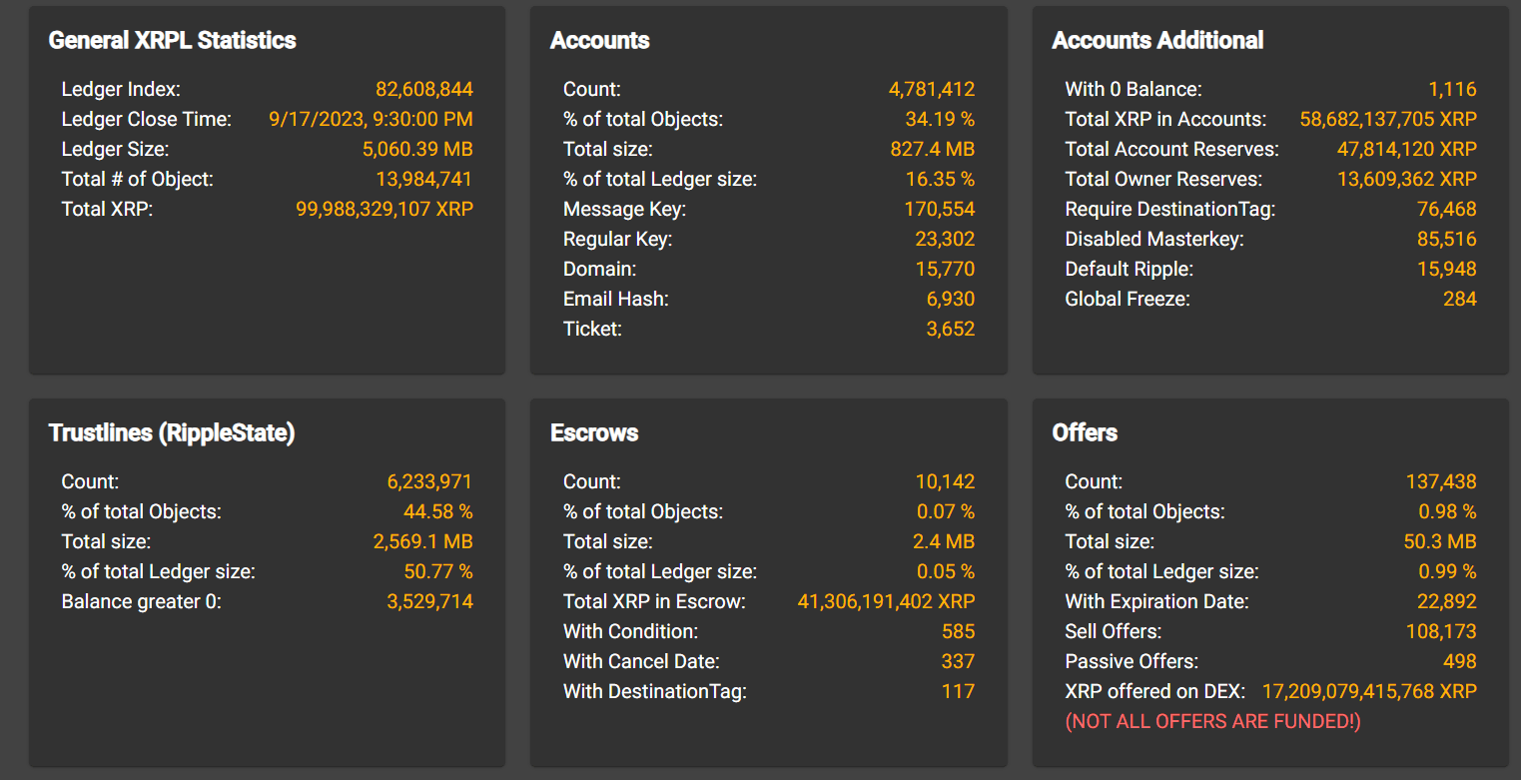Select Offers Total size 50.3 MB
This screenshot has width=1521, height=780.
pyautogui.click(x=1440, y=541)
